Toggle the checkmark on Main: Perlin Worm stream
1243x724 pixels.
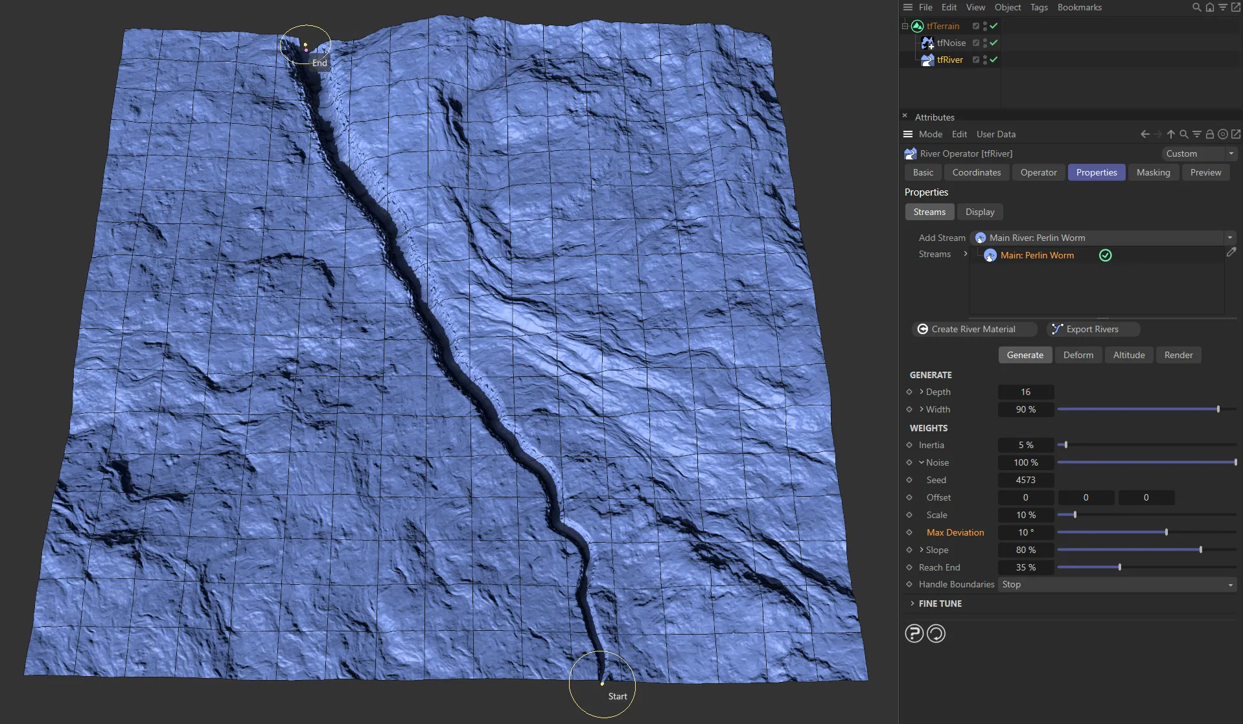click(1105, 255)
